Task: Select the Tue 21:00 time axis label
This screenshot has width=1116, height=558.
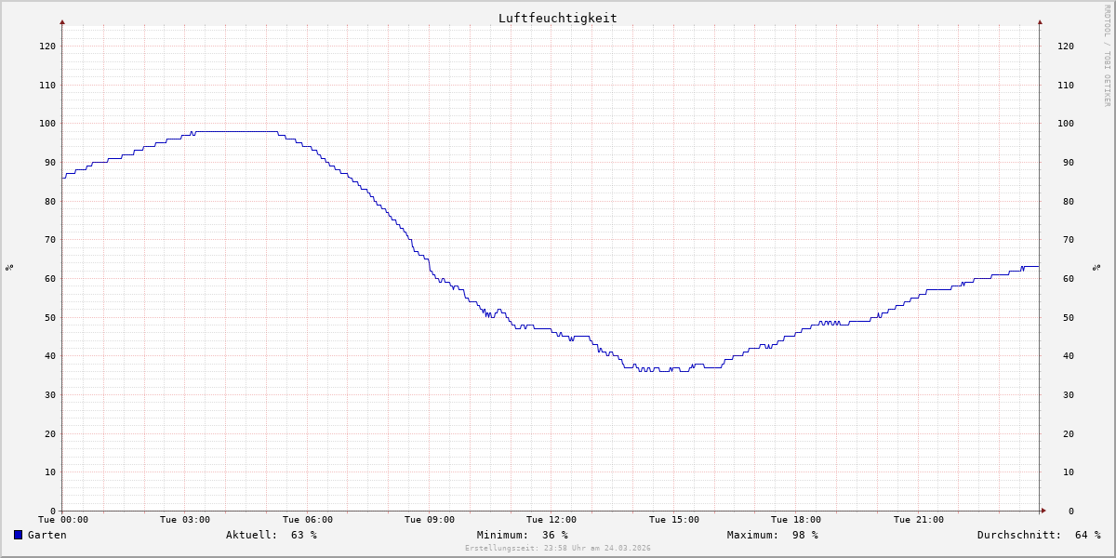Action: [x=918, y=520]
